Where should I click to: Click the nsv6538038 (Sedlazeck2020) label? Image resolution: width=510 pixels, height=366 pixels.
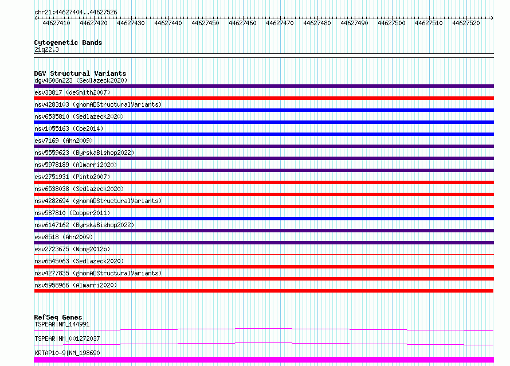[79, 189]
